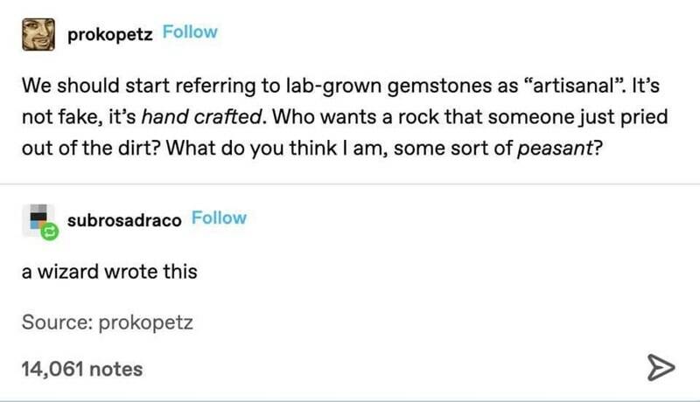Open prokopetz's avatar picture

coord(38,34)
